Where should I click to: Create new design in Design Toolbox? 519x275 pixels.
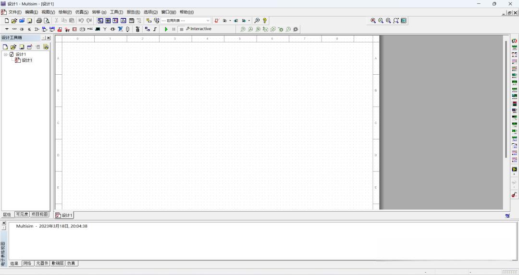pos(5,47)
